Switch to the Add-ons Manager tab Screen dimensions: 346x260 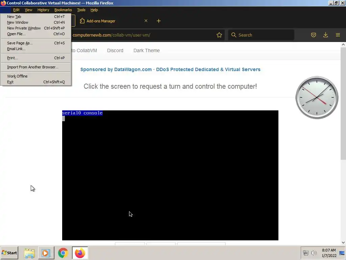pos(114,21)
